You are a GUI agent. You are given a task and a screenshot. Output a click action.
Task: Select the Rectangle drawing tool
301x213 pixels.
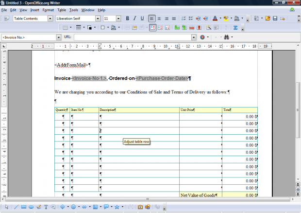(x=24, y=207)
